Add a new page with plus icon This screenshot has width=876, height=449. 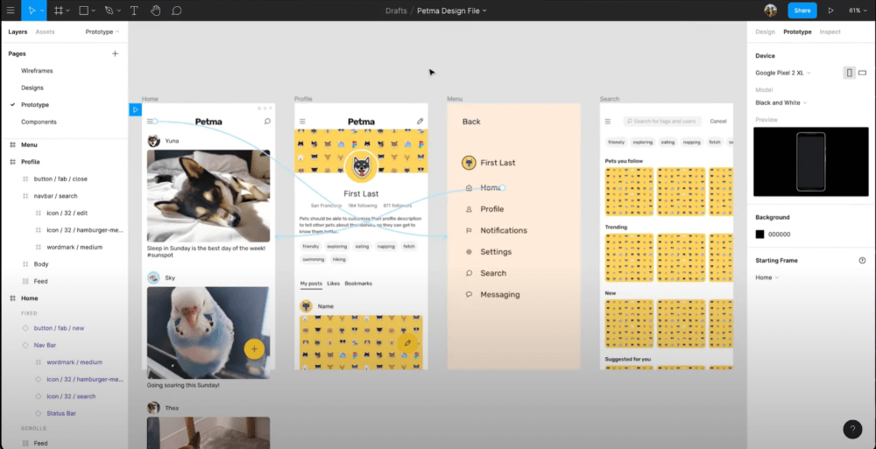coord(115,53)
